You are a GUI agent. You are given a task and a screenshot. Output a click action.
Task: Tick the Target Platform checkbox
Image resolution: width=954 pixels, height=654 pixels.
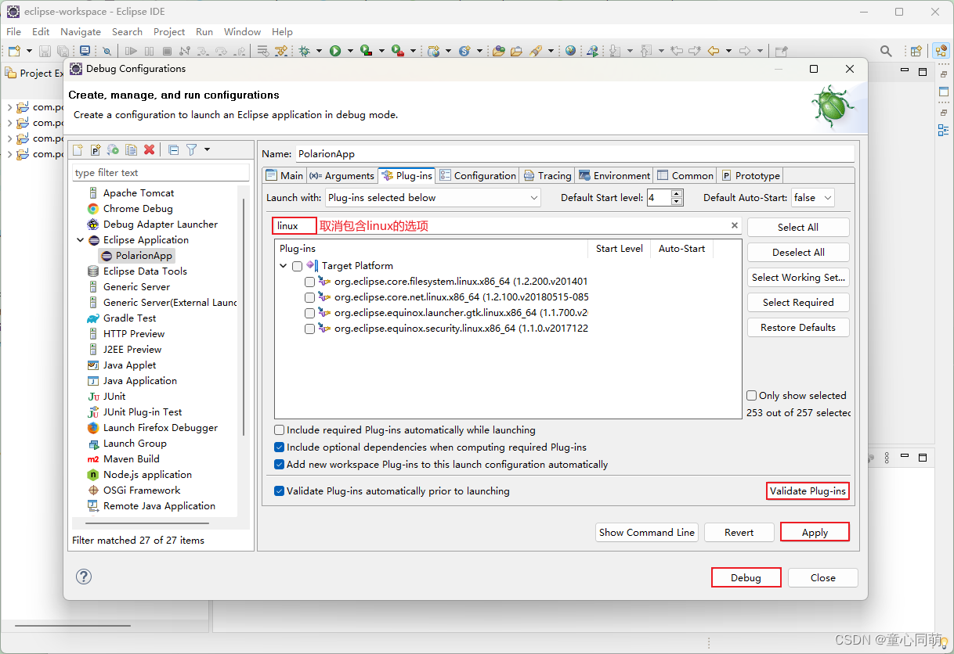[297, 266]
